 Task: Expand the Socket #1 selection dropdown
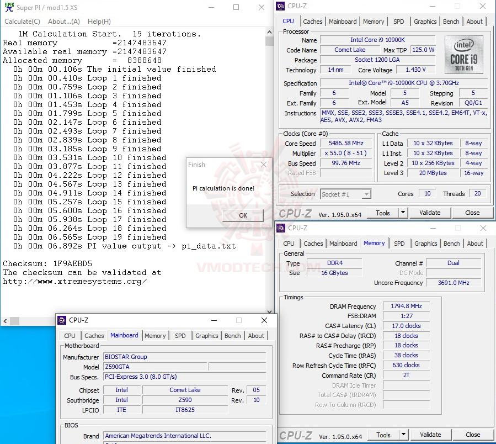pos(366,194)
